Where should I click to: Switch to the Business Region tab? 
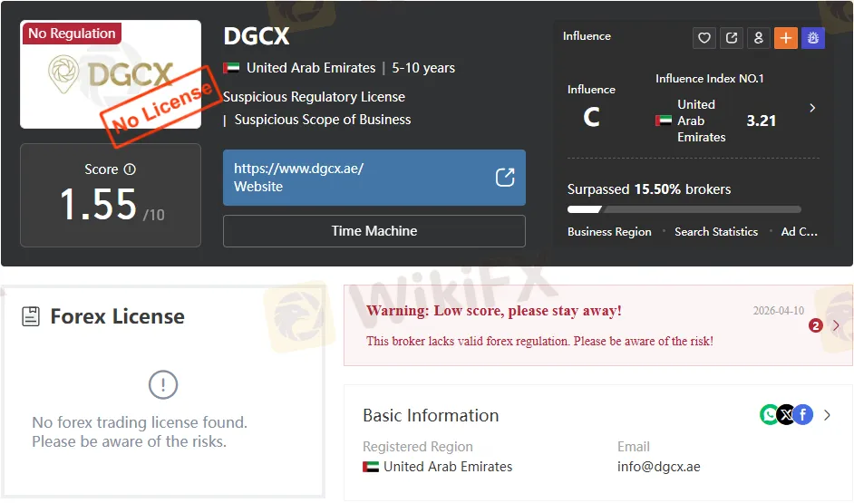pos(609,232)
